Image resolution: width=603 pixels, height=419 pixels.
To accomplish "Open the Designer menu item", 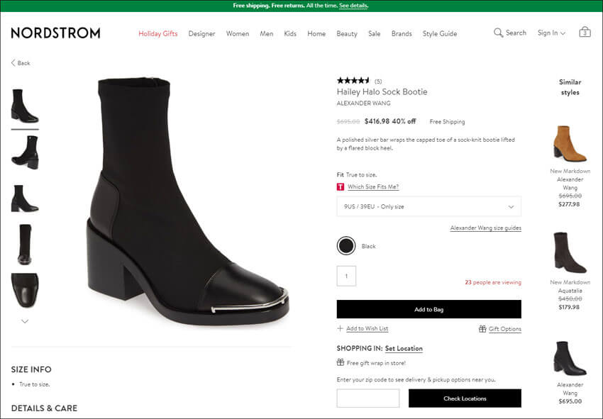I will [202, 34].
